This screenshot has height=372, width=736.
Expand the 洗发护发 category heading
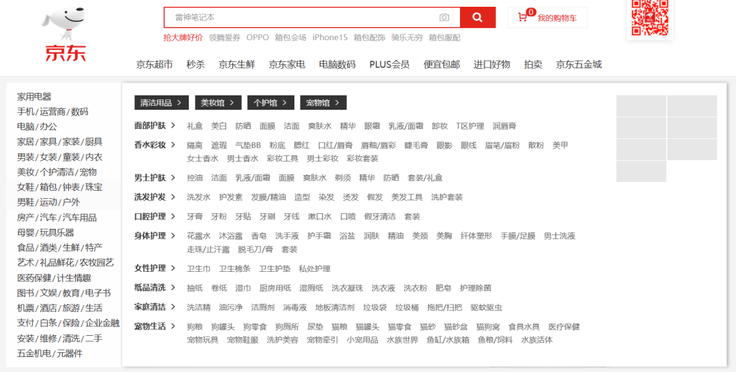coord(155,197)
